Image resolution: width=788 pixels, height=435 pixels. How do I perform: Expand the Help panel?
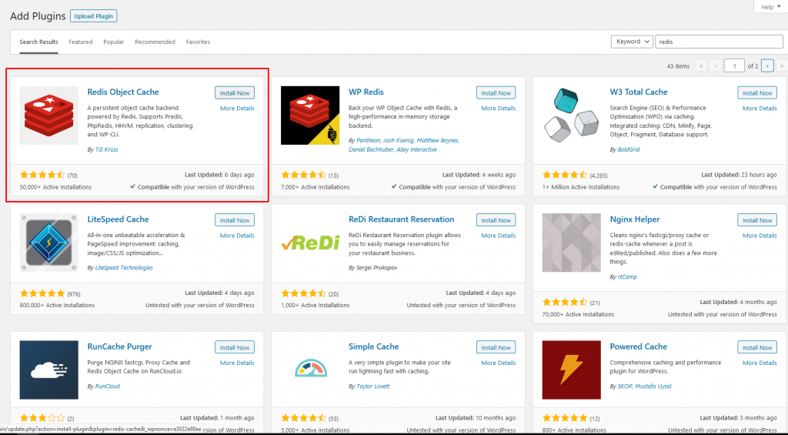(770, 7)
